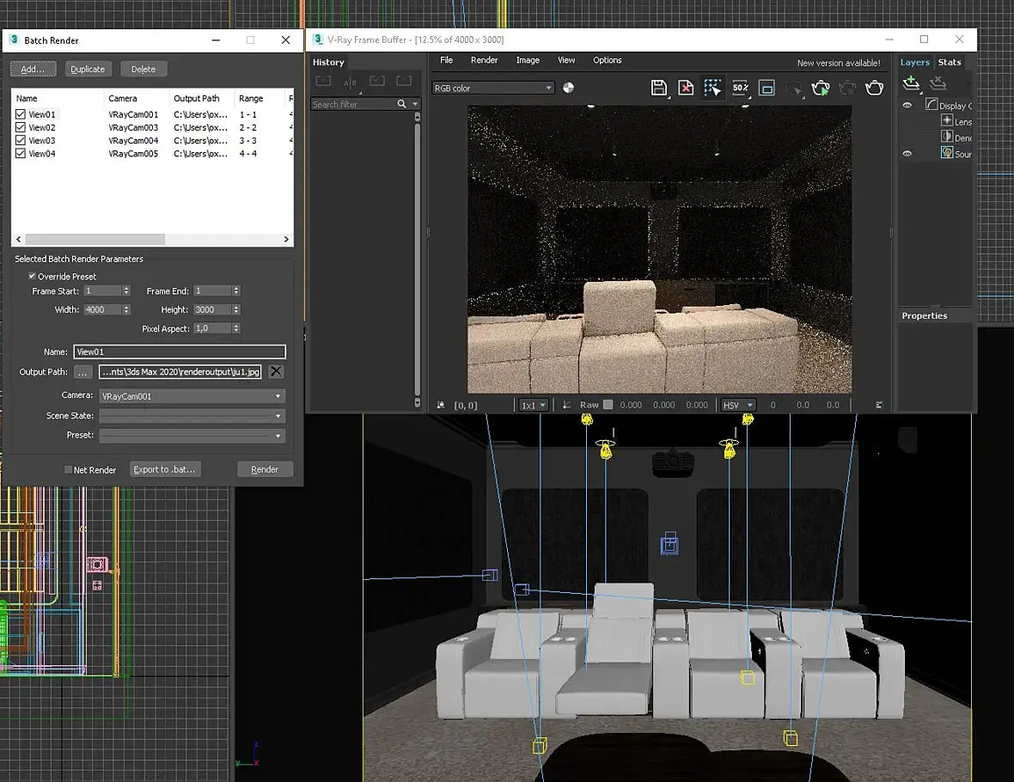Screen dimensions: 1014x782
Task: Expand the Camera dropdown showing VRayCam001
Action: tap(192, 396)
